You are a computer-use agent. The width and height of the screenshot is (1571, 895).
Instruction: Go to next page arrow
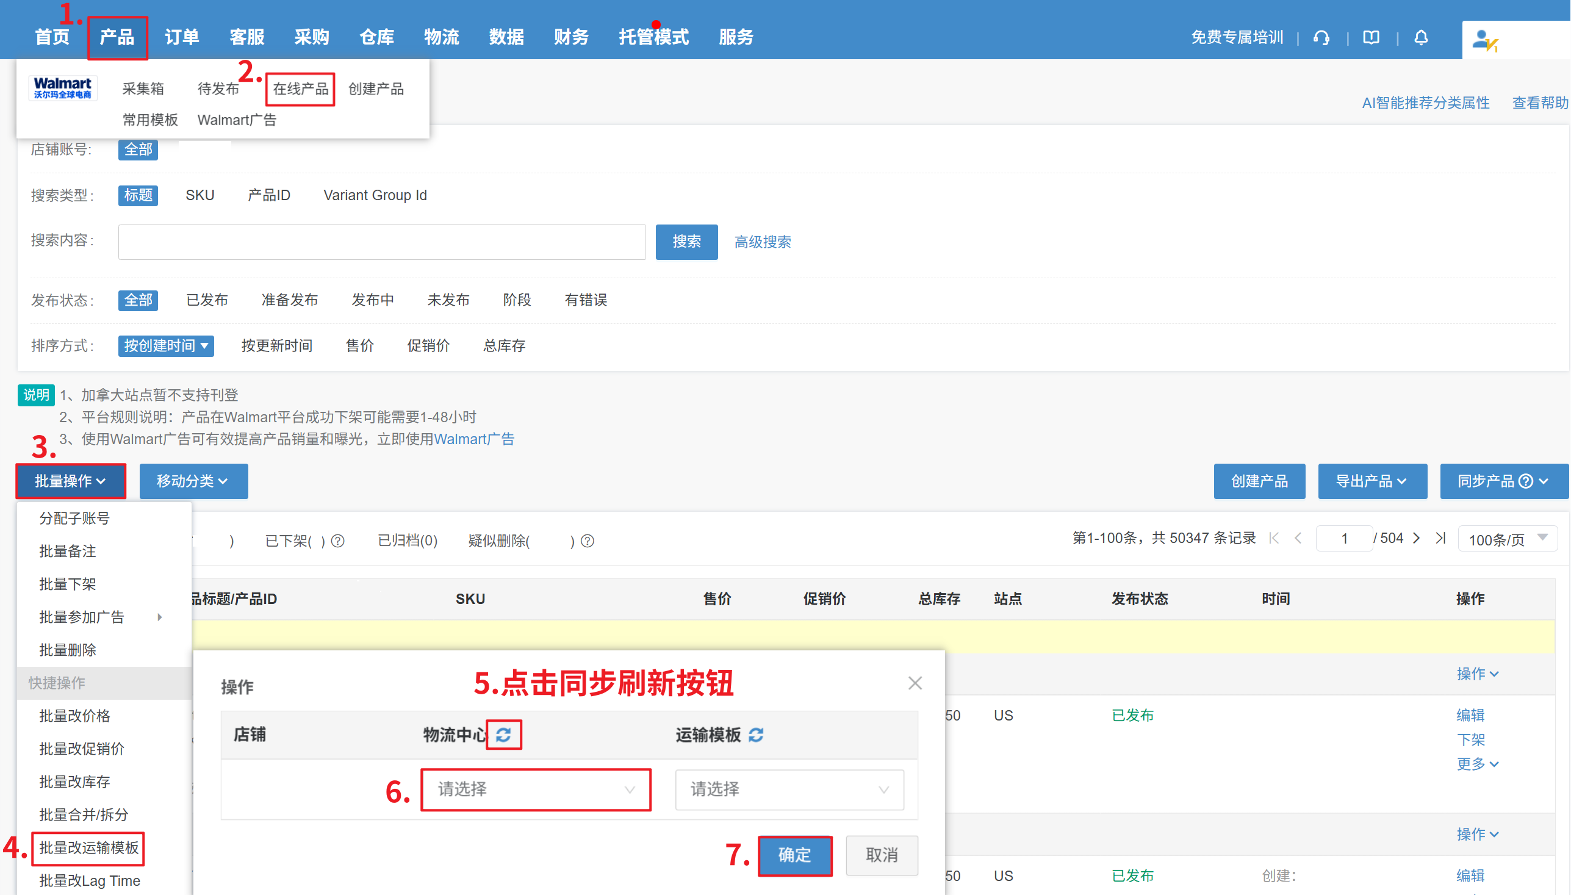[1417, 539]
